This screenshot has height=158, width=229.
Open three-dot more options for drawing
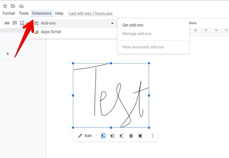[x=152, y=136]
